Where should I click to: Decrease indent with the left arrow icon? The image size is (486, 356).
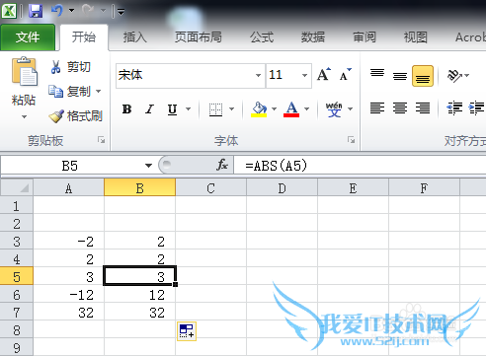pos(454,108)
